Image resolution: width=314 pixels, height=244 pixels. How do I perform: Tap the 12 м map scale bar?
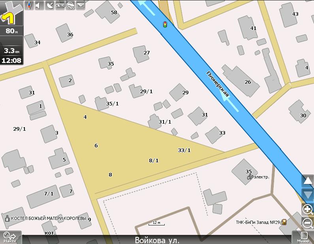pos(156,223)
